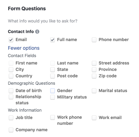Select the Company name checkbox
This screenshot has height=137, width=139.
click(11, 130)
